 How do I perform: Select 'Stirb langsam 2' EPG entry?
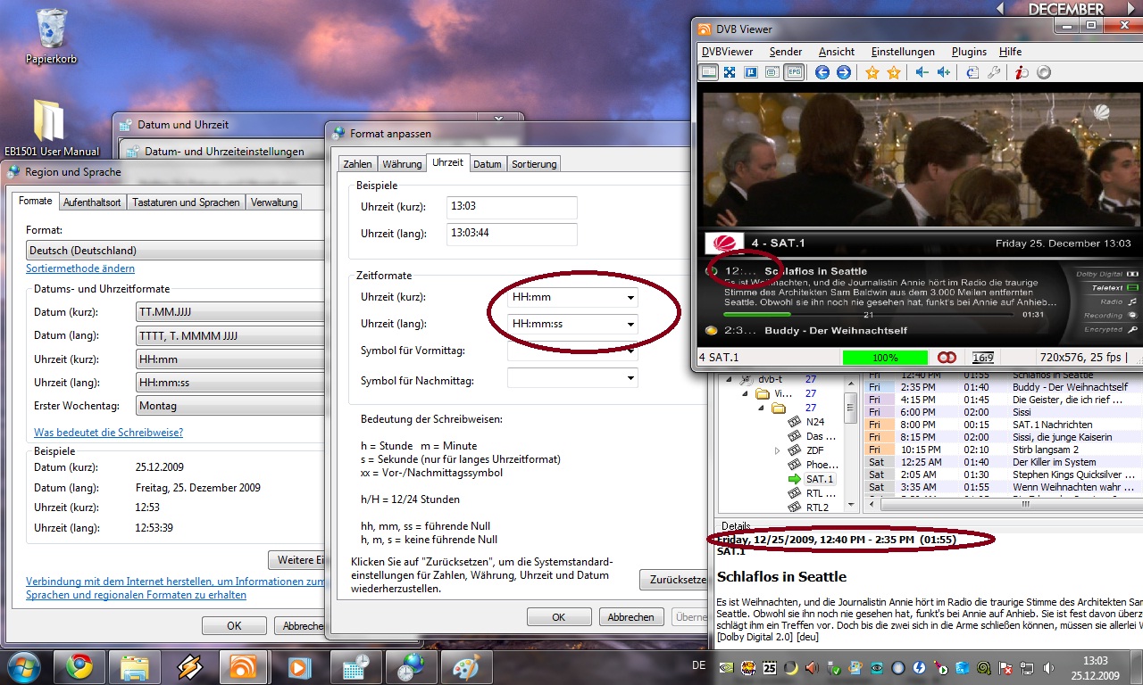pos(1005,450)
